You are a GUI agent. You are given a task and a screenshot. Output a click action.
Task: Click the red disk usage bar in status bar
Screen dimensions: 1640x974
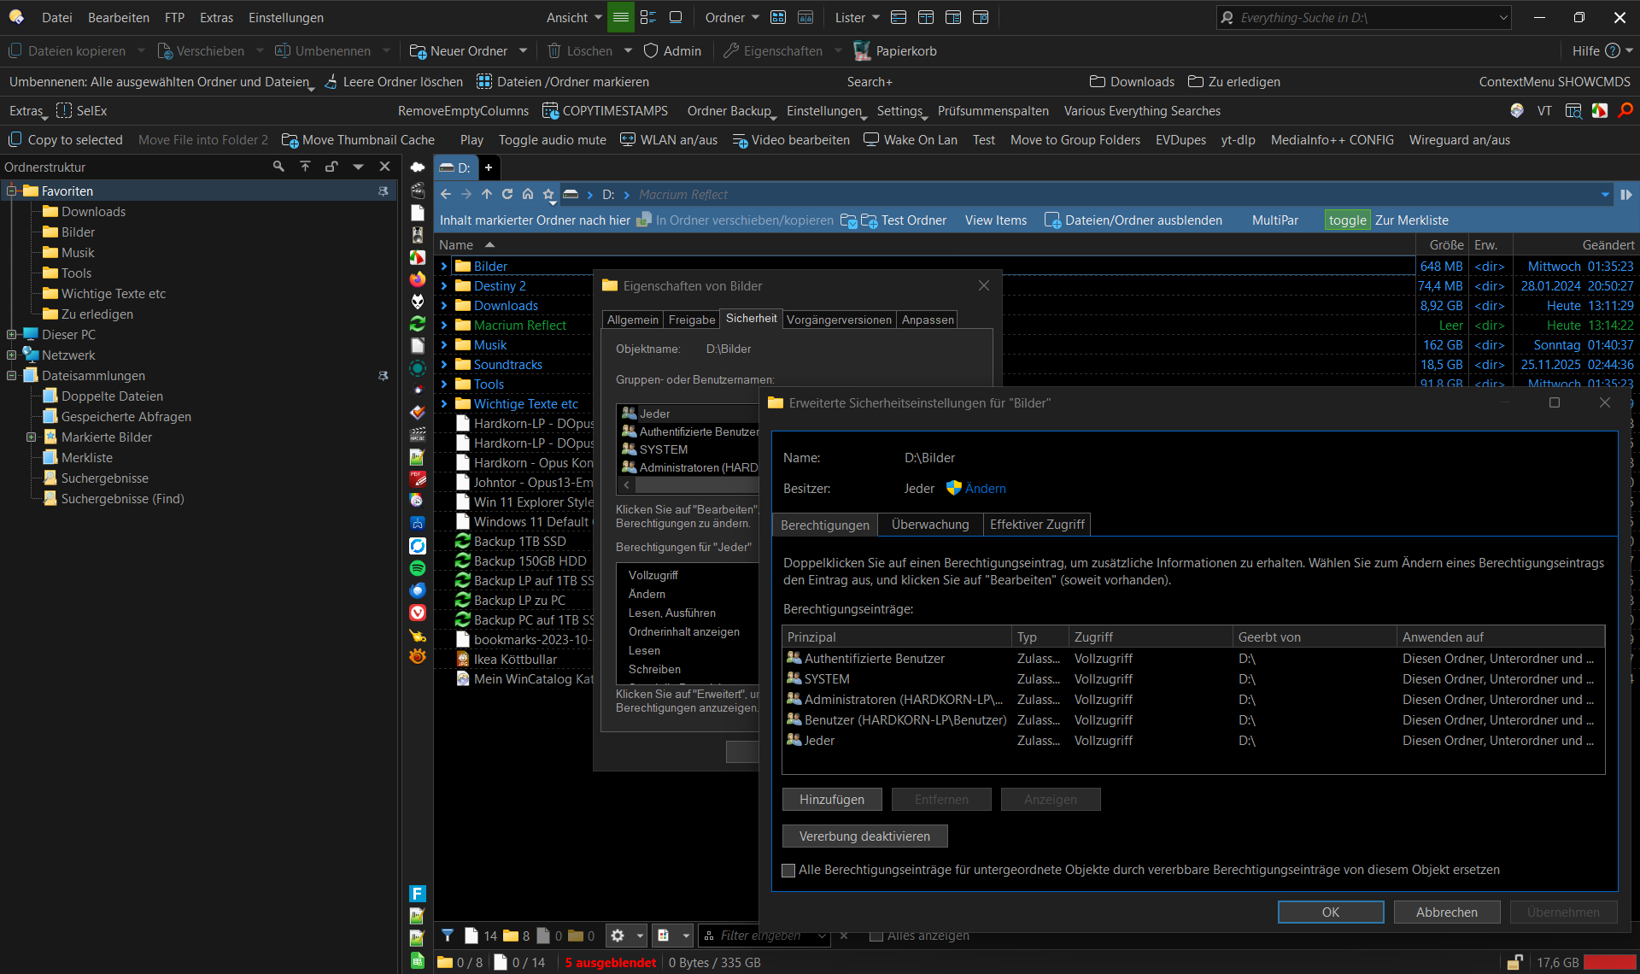(1609, 963)
